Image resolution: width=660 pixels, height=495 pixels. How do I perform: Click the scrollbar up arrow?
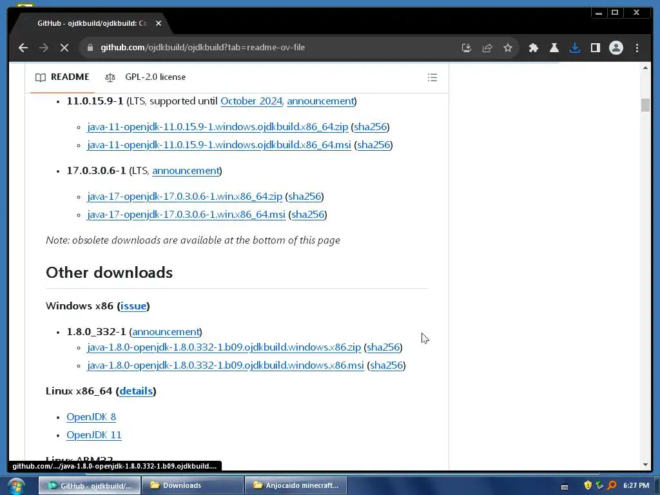click(645, 68)
